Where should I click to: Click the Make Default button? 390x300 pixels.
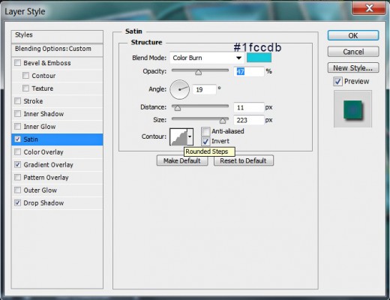tap(182, 160)
